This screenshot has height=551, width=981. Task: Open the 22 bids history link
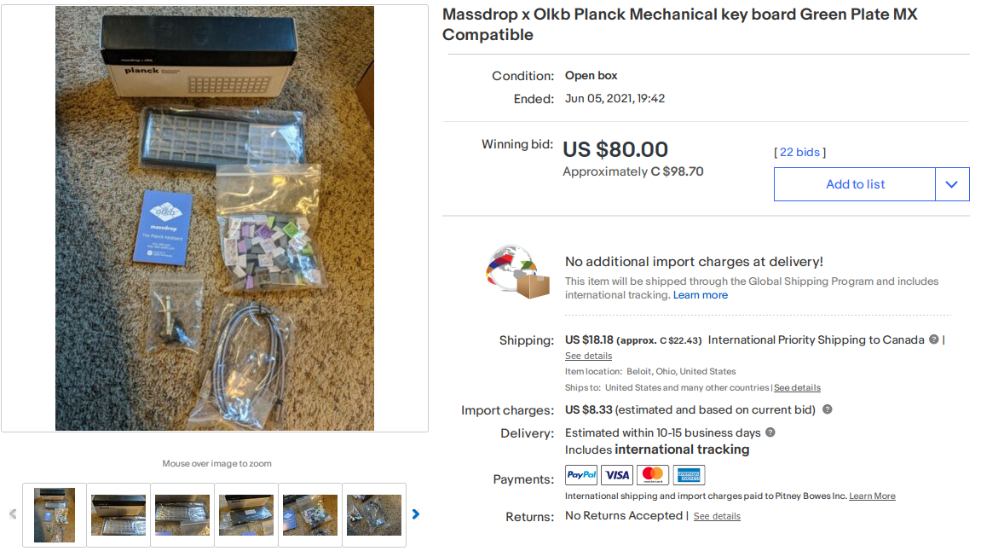coord(799,152)
